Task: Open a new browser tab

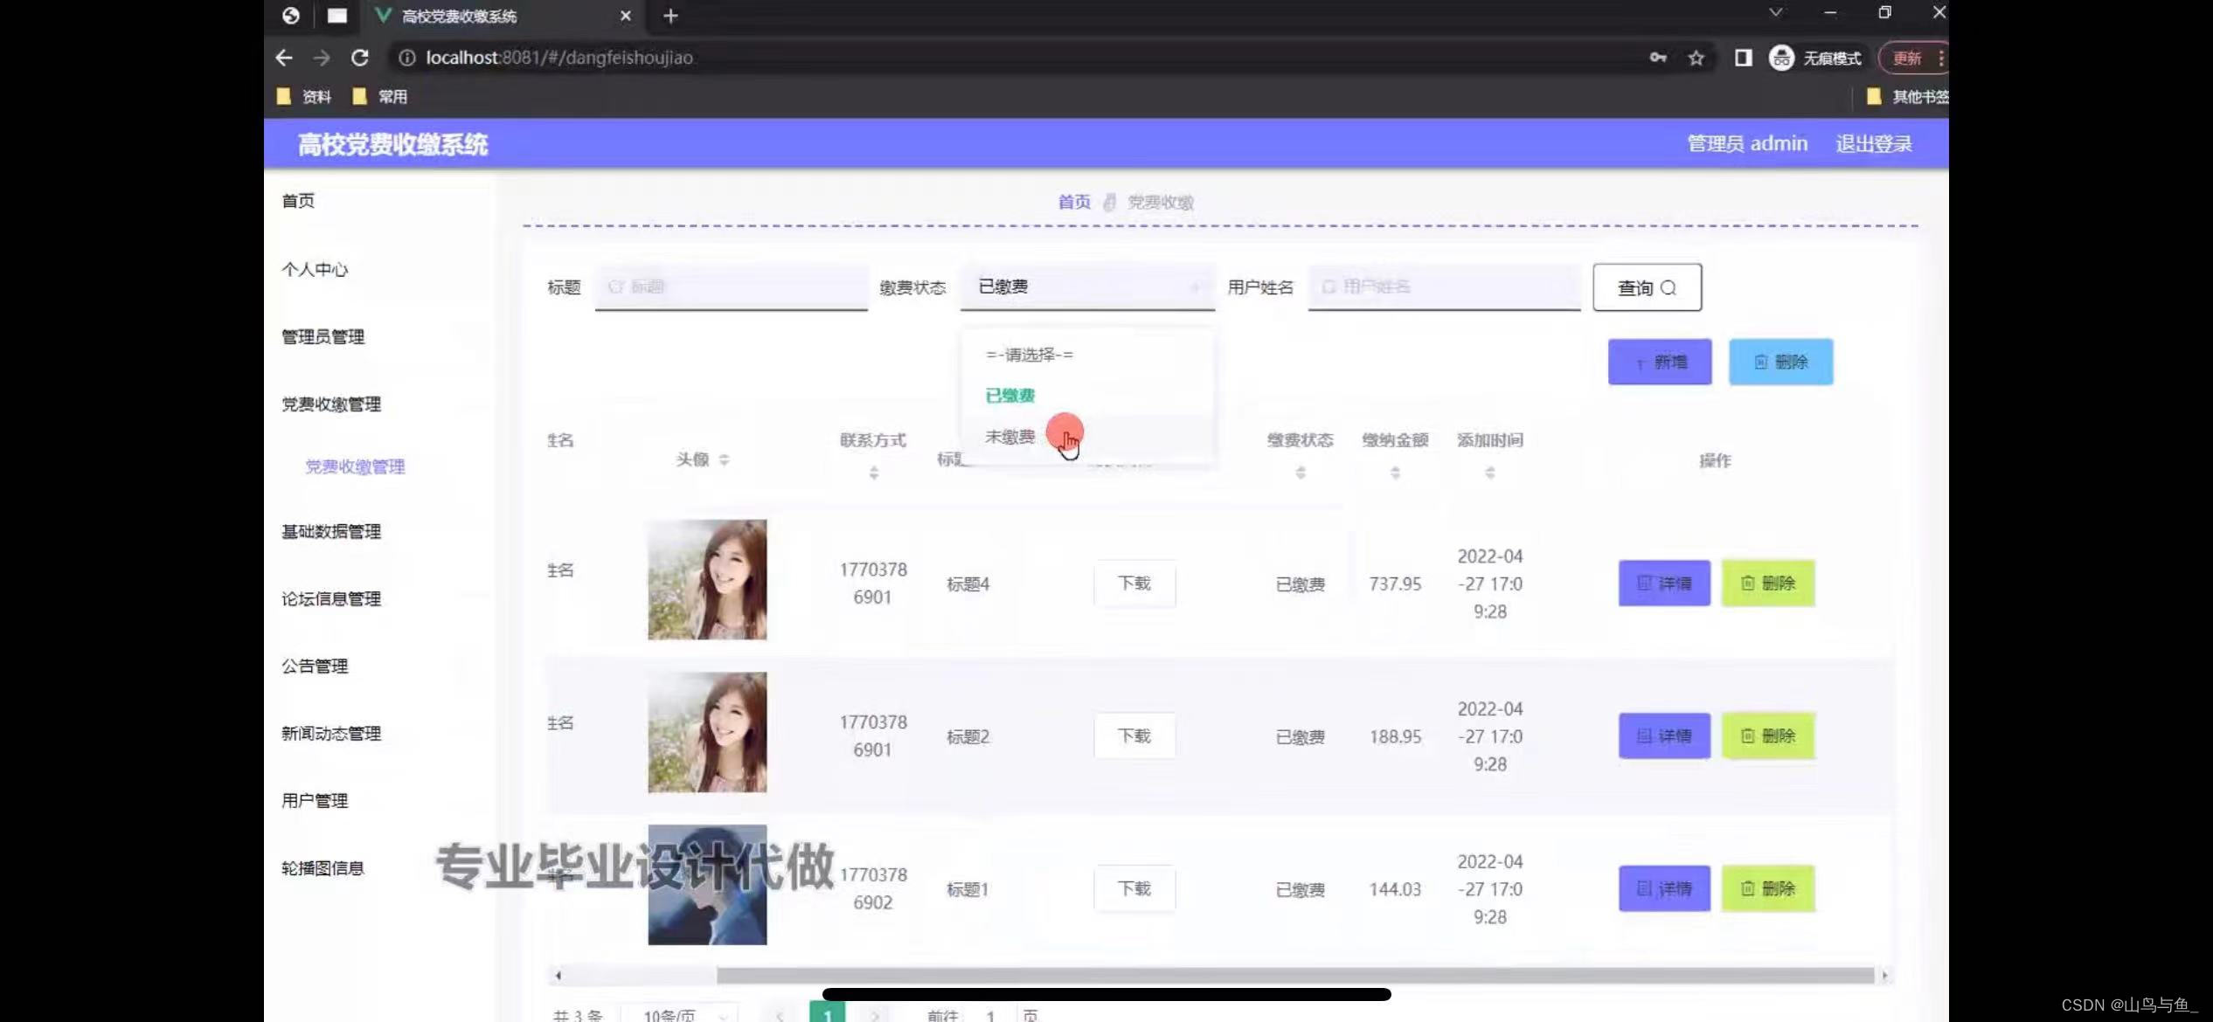Action: coord(670,16)
